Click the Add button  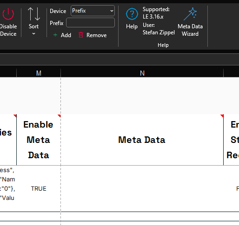click(62, 35)
